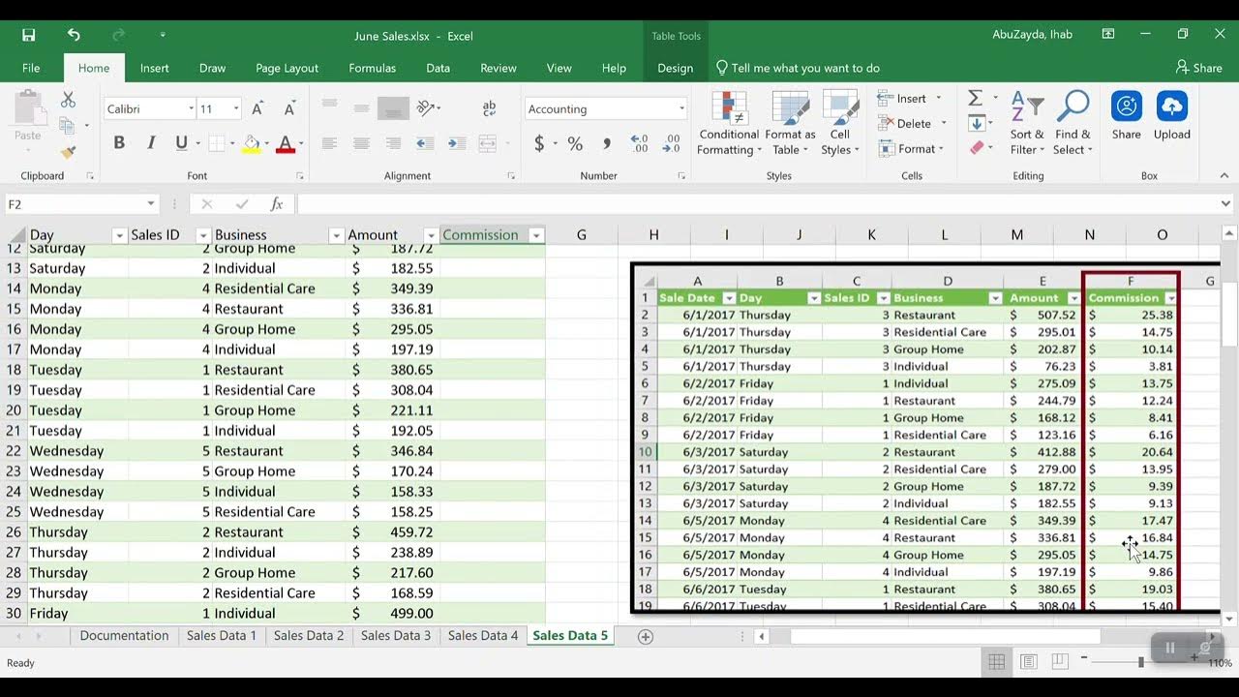Open the orientation text angle tool

[x=425, y=108]
